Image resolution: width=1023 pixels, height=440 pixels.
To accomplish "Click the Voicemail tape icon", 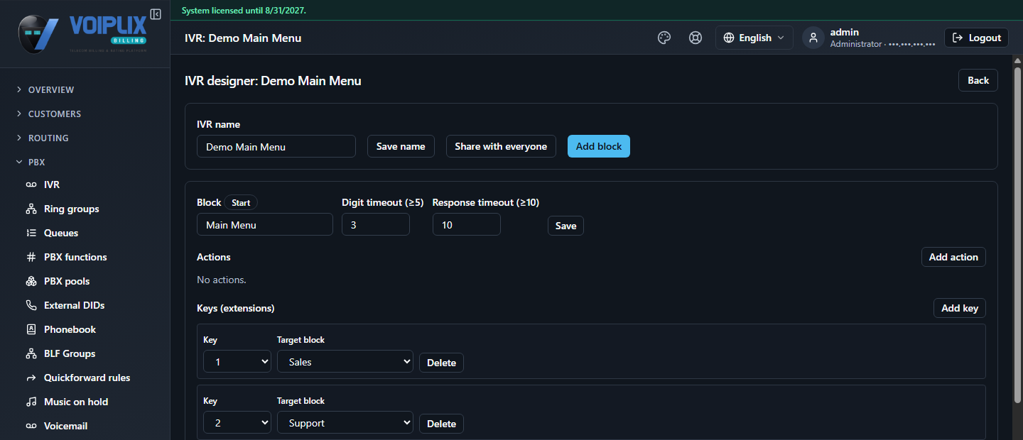I will (x=31, y=426).
